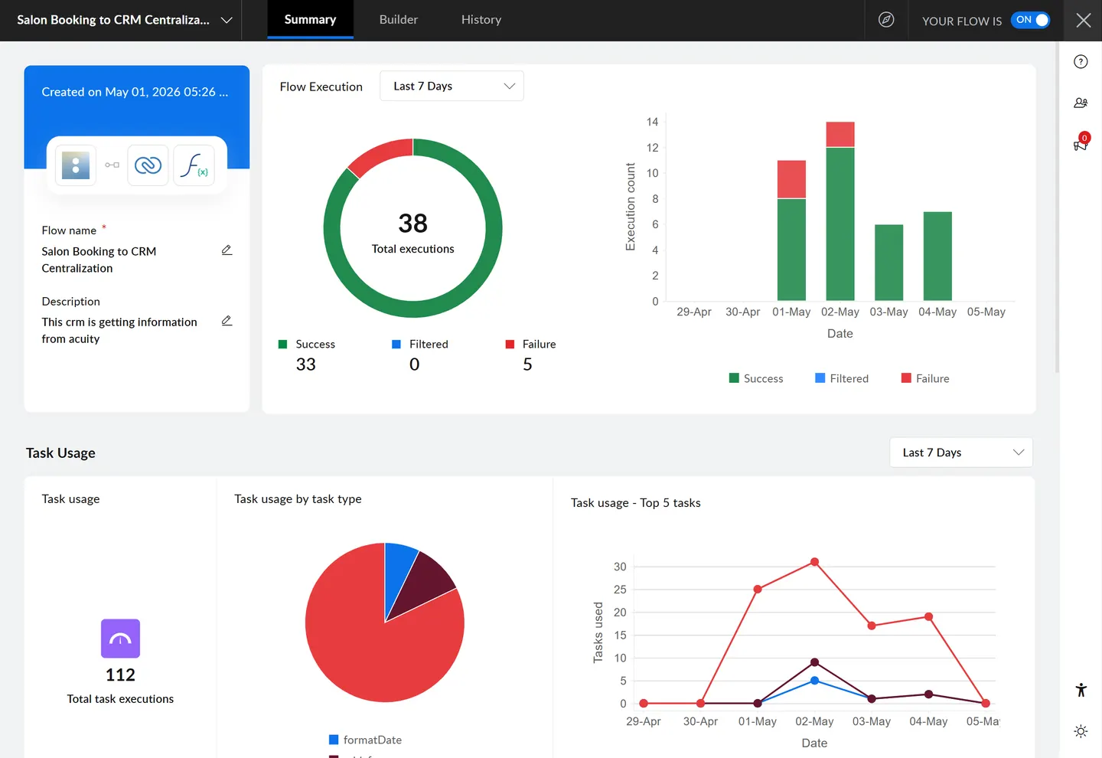
Task: Edit the flow name pencil icon
Action: tap(227, 250)
